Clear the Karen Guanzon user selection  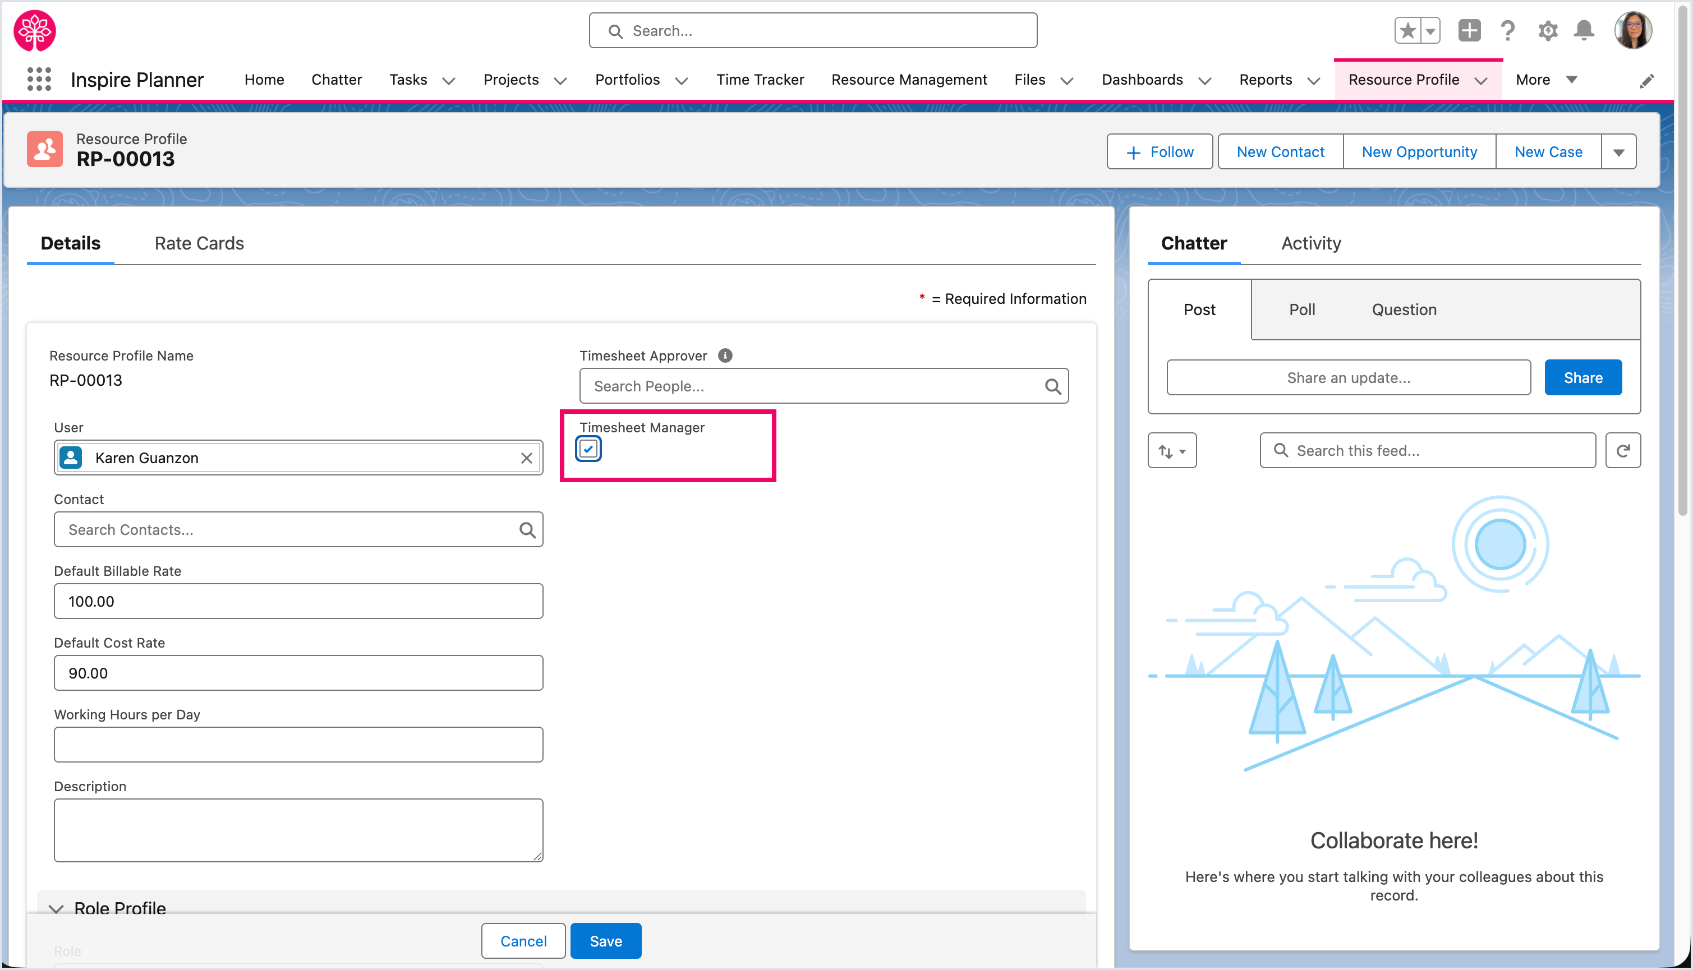[527, 458]
